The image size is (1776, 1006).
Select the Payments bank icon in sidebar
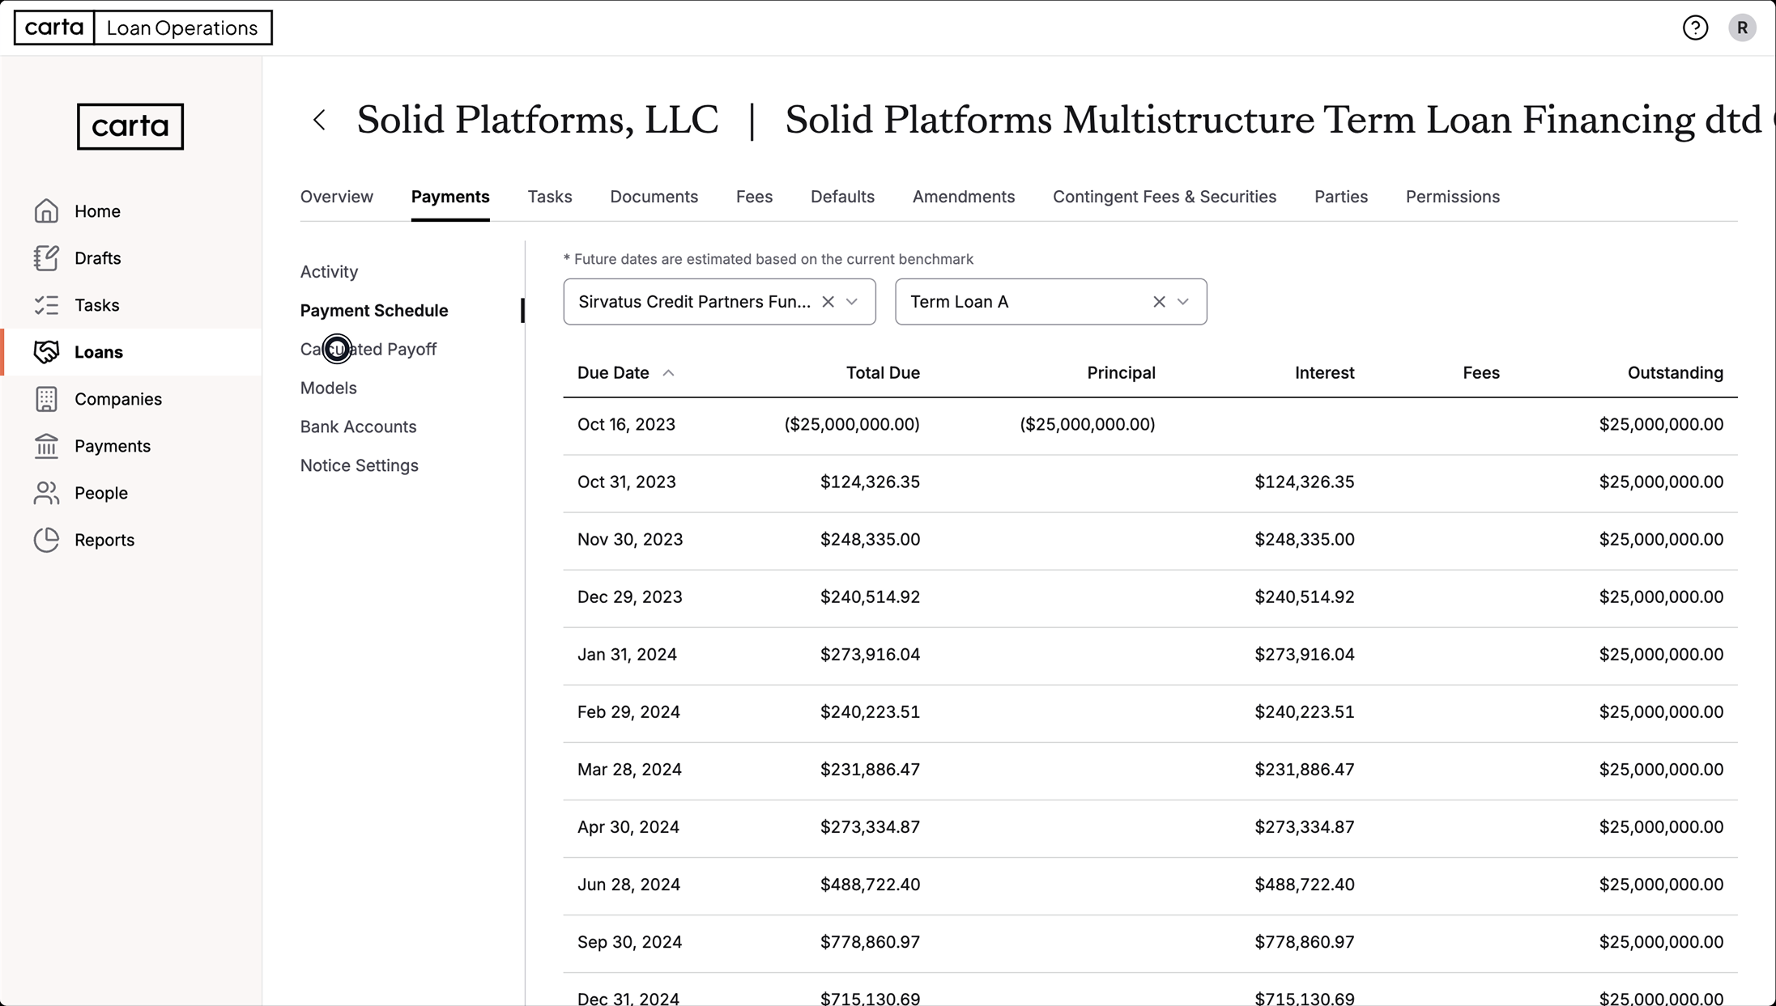[47, 445]
